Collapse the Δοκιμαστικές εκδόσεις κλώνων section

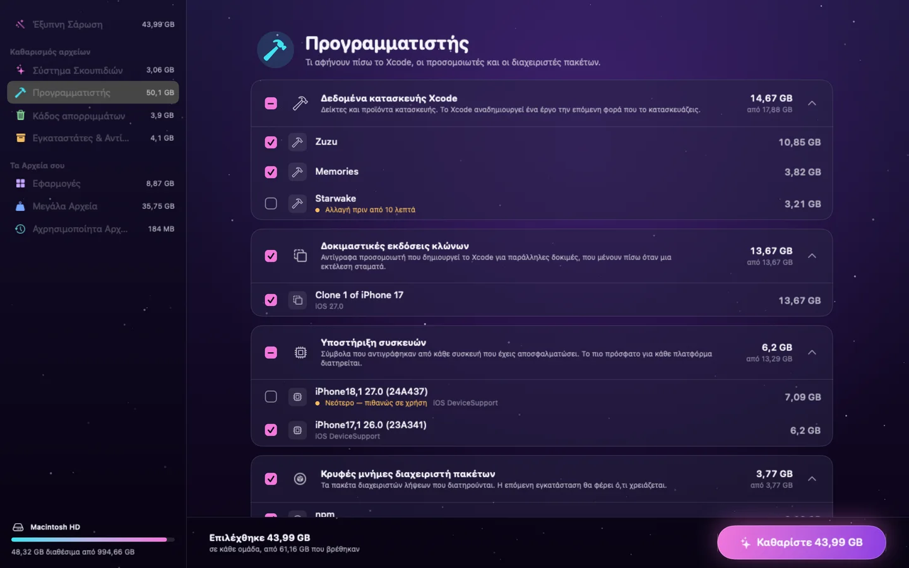[812, 256]
